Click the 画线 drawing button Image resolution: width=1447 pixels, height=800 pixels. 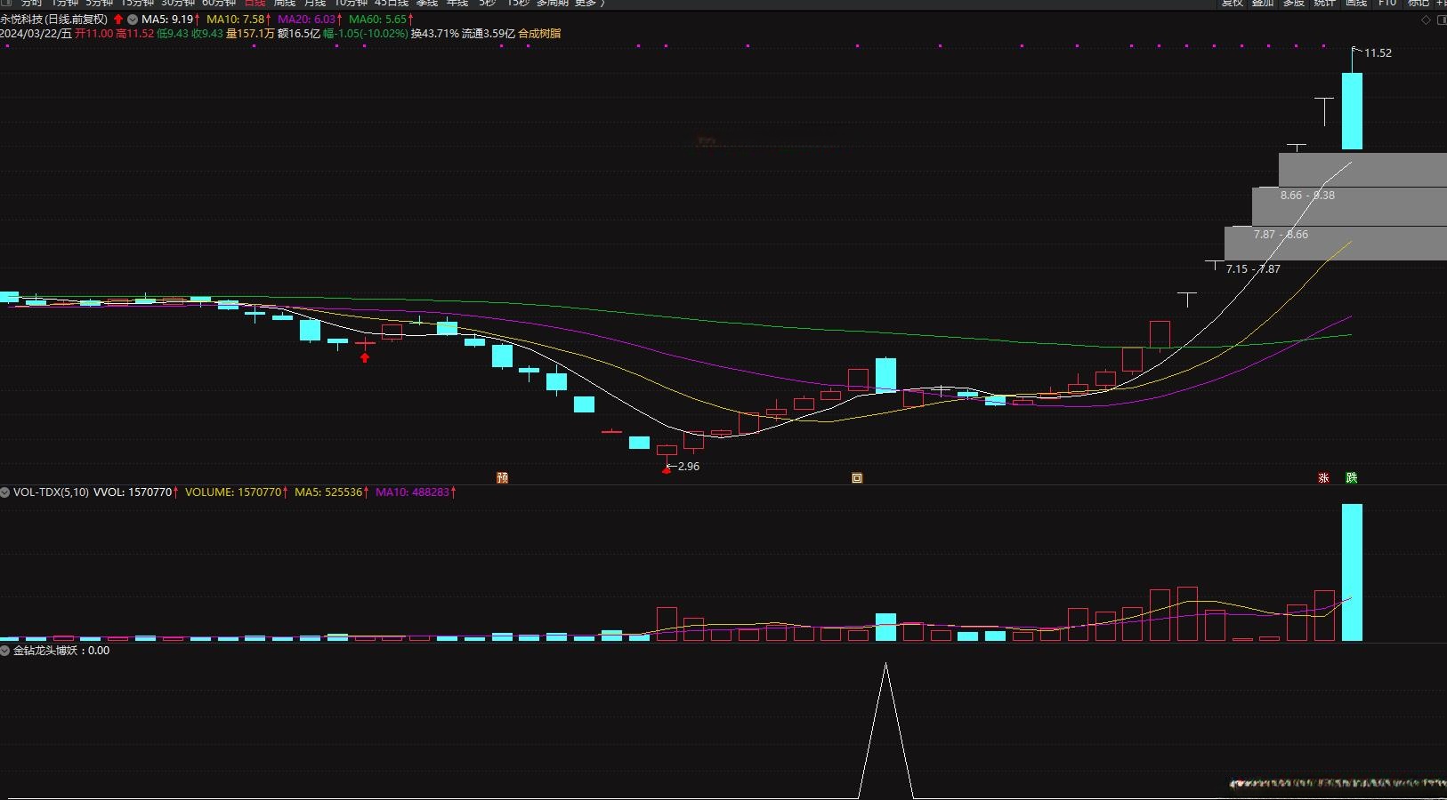tap(1355, 3)
